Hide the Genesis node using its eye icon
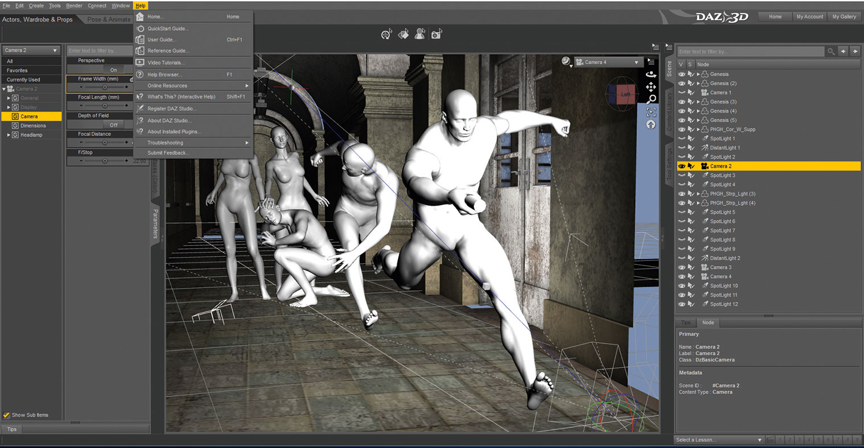The height and width of the screenshot is (448, 864). pos(681,74)
